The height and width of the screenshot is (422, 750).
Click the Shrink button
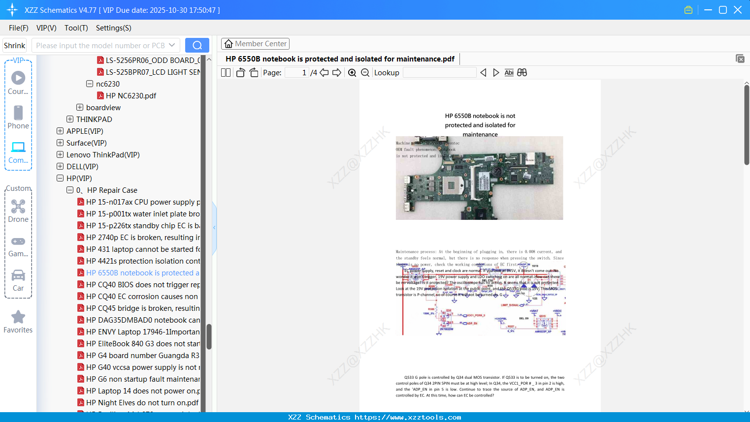[x=15, y=45]
